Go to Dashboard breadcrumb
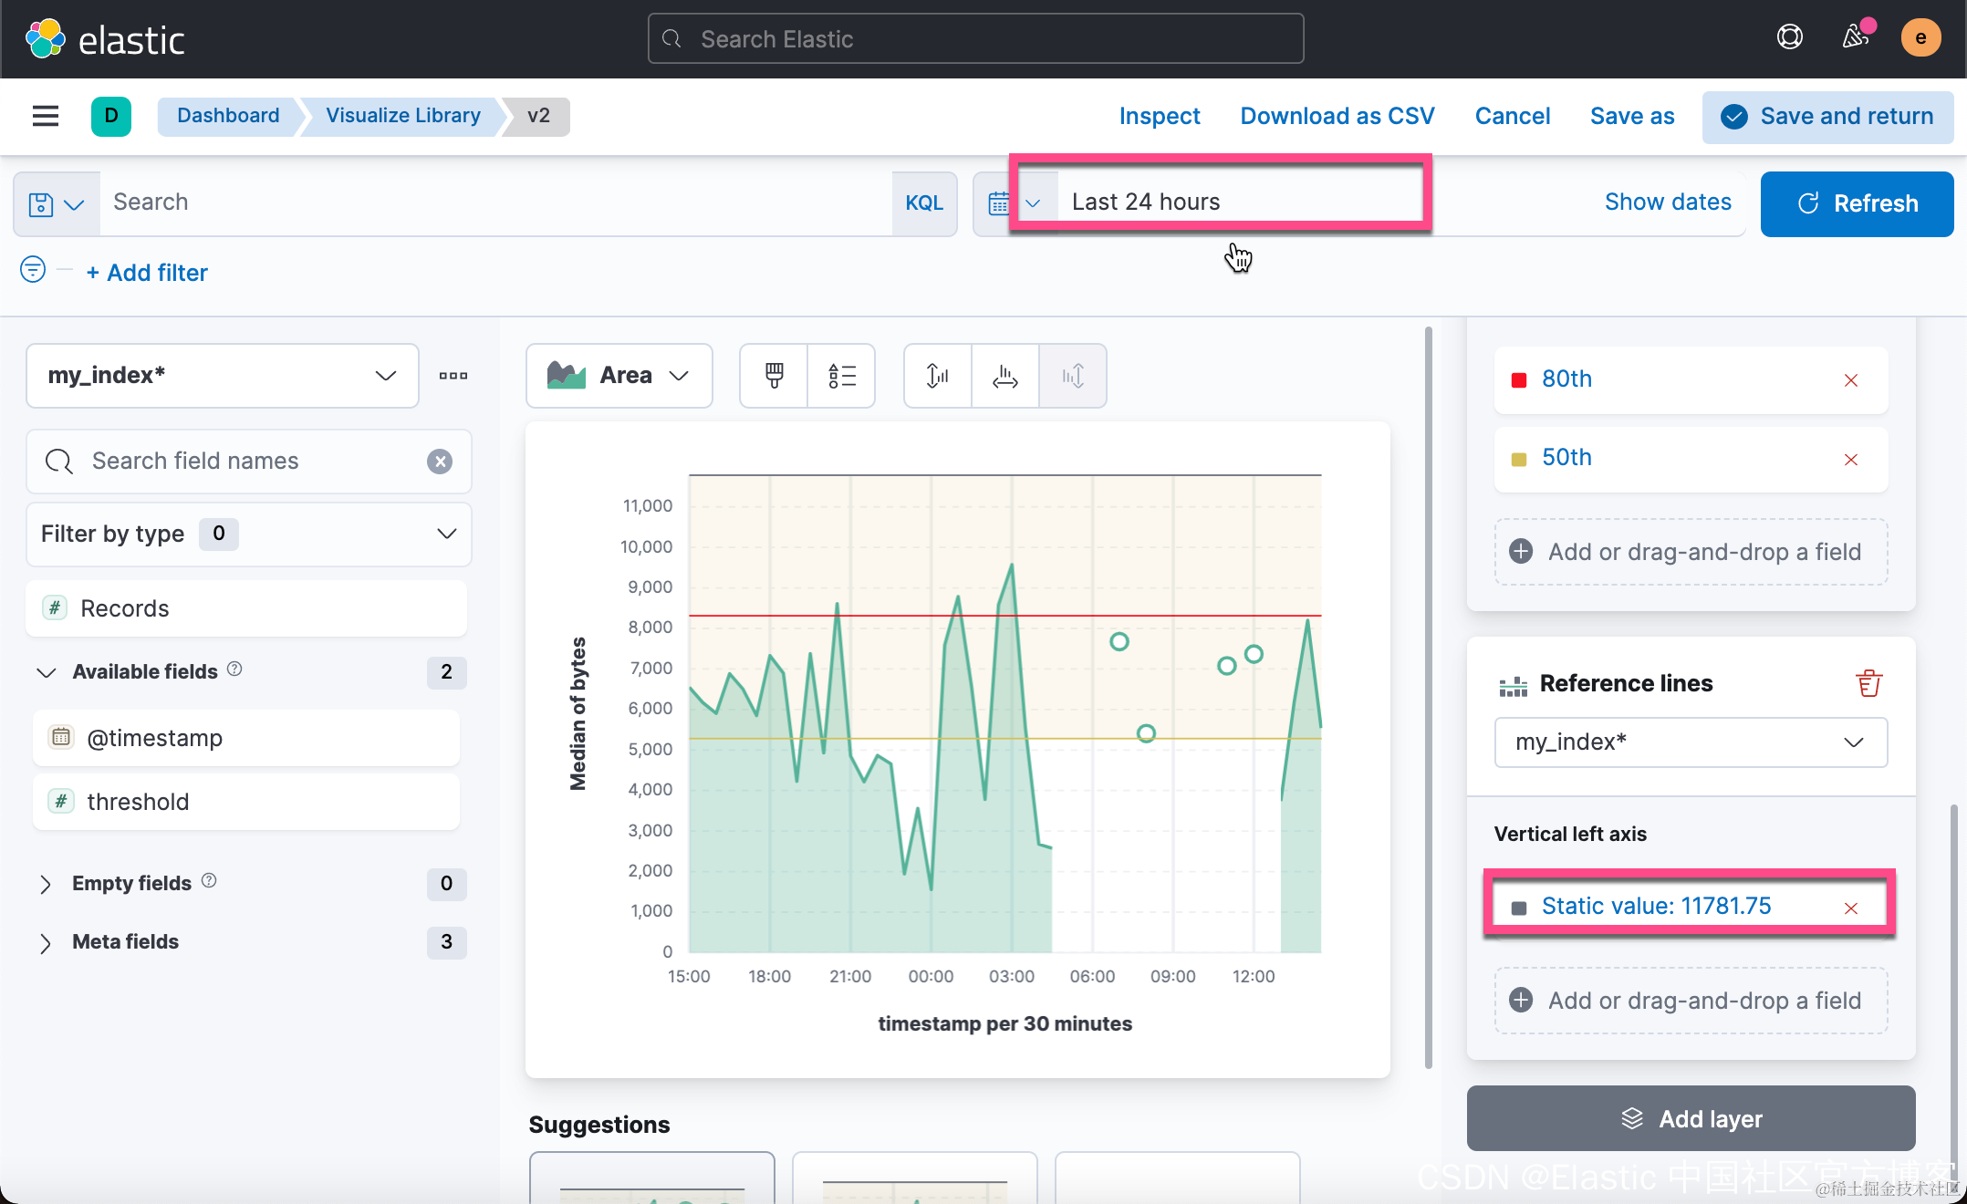 (x=228, y=116)
